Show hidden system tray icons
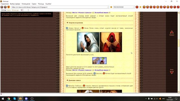Screen dimensions: 180x101 pos(146,99)
